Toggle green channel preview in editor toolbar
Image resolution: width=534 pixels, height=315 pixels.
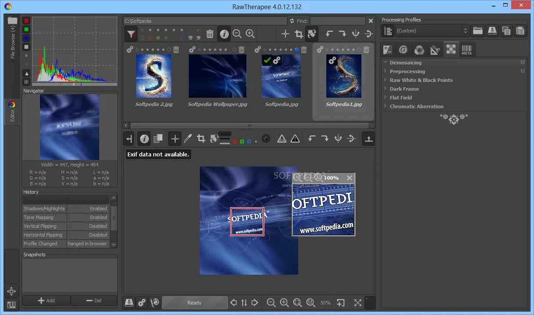[242, 142]
